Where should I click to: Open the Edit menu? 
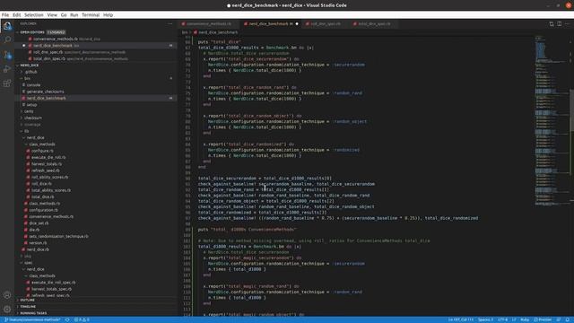click(x=16, y=15)
